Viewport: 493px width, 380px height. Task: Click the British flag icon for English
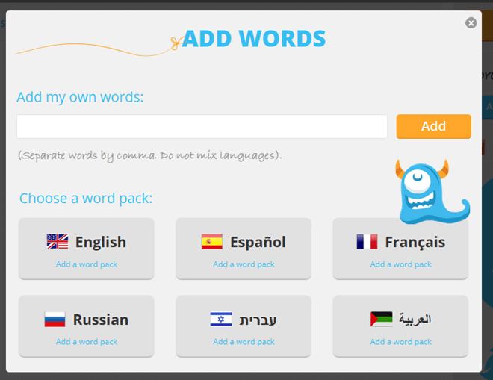coord(57,242)
